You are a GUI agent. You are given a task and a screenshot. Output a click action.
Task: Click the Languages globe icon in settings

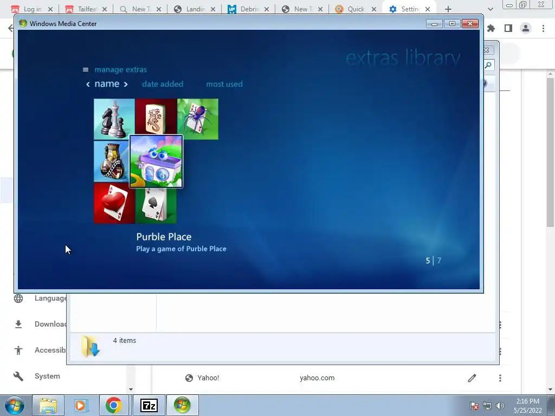(18, 298)
